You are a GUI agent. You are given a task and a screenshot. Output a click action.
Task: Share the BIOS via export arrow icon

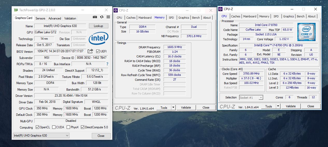[x=90, y=51]
